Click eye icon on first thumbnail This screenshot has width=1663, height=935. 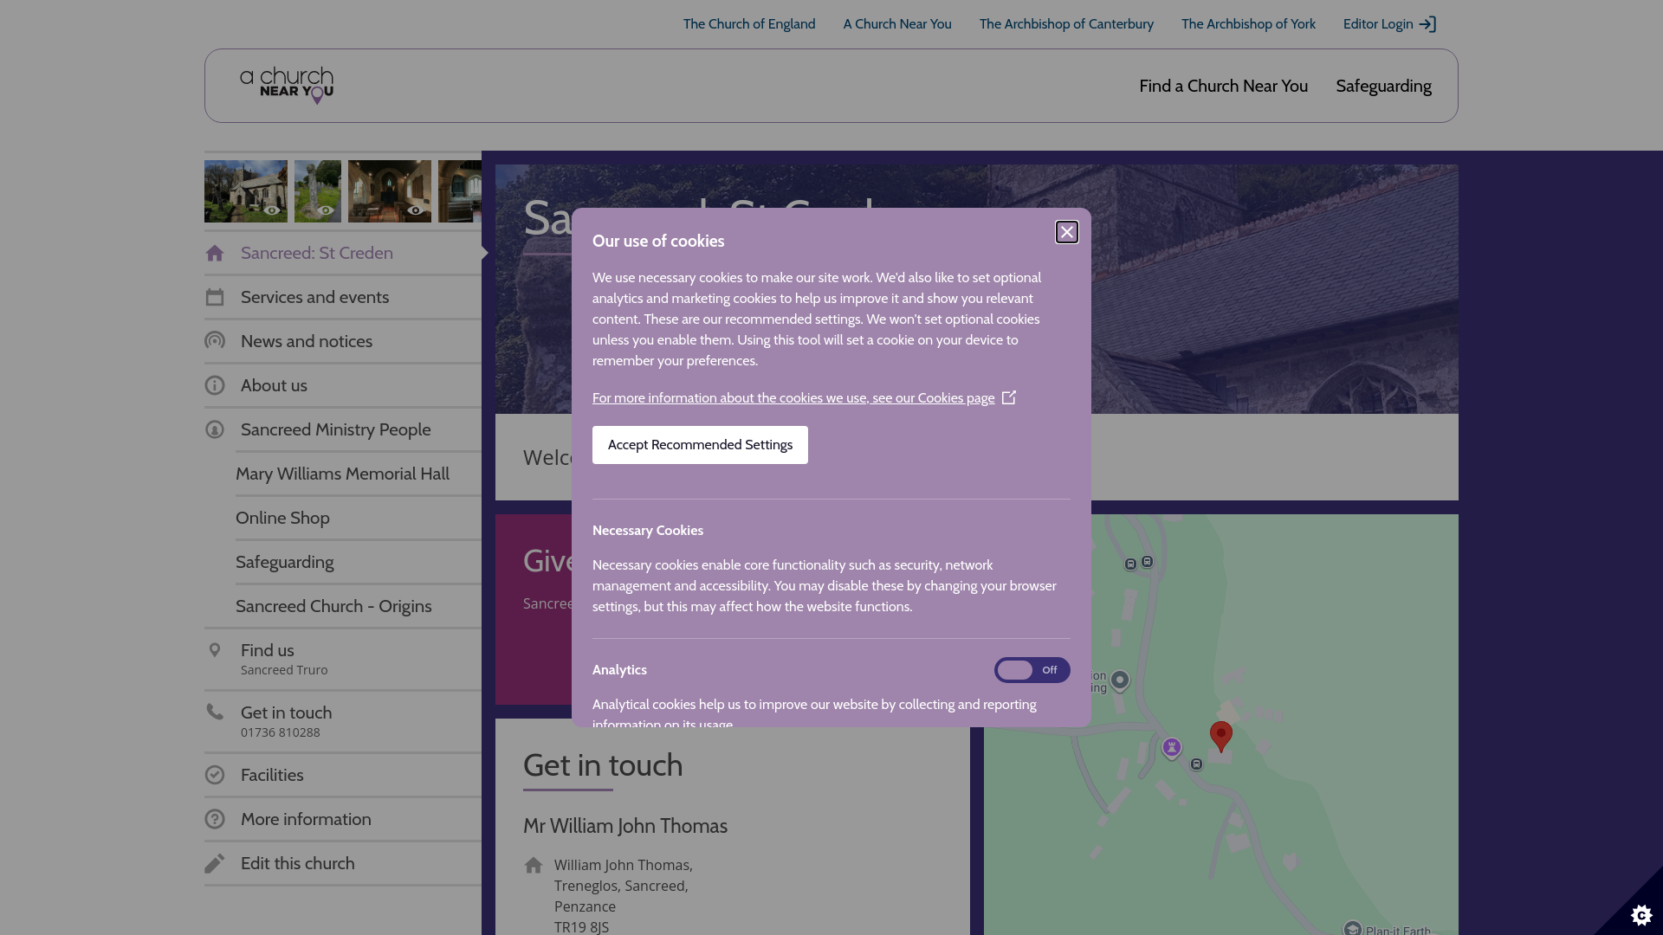[x=272, y=210]
